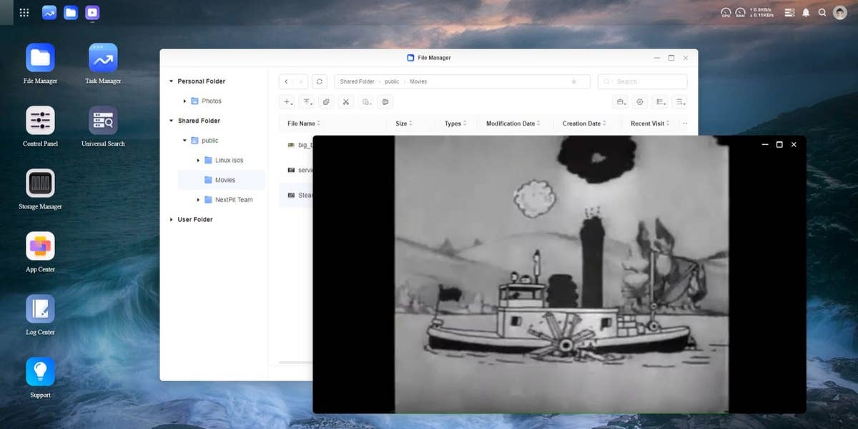Click the refresh icon in File Manager
858x429 pixels.
point(320,81)
